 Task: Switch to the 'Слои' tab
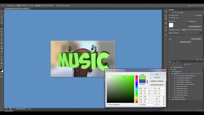173,62
